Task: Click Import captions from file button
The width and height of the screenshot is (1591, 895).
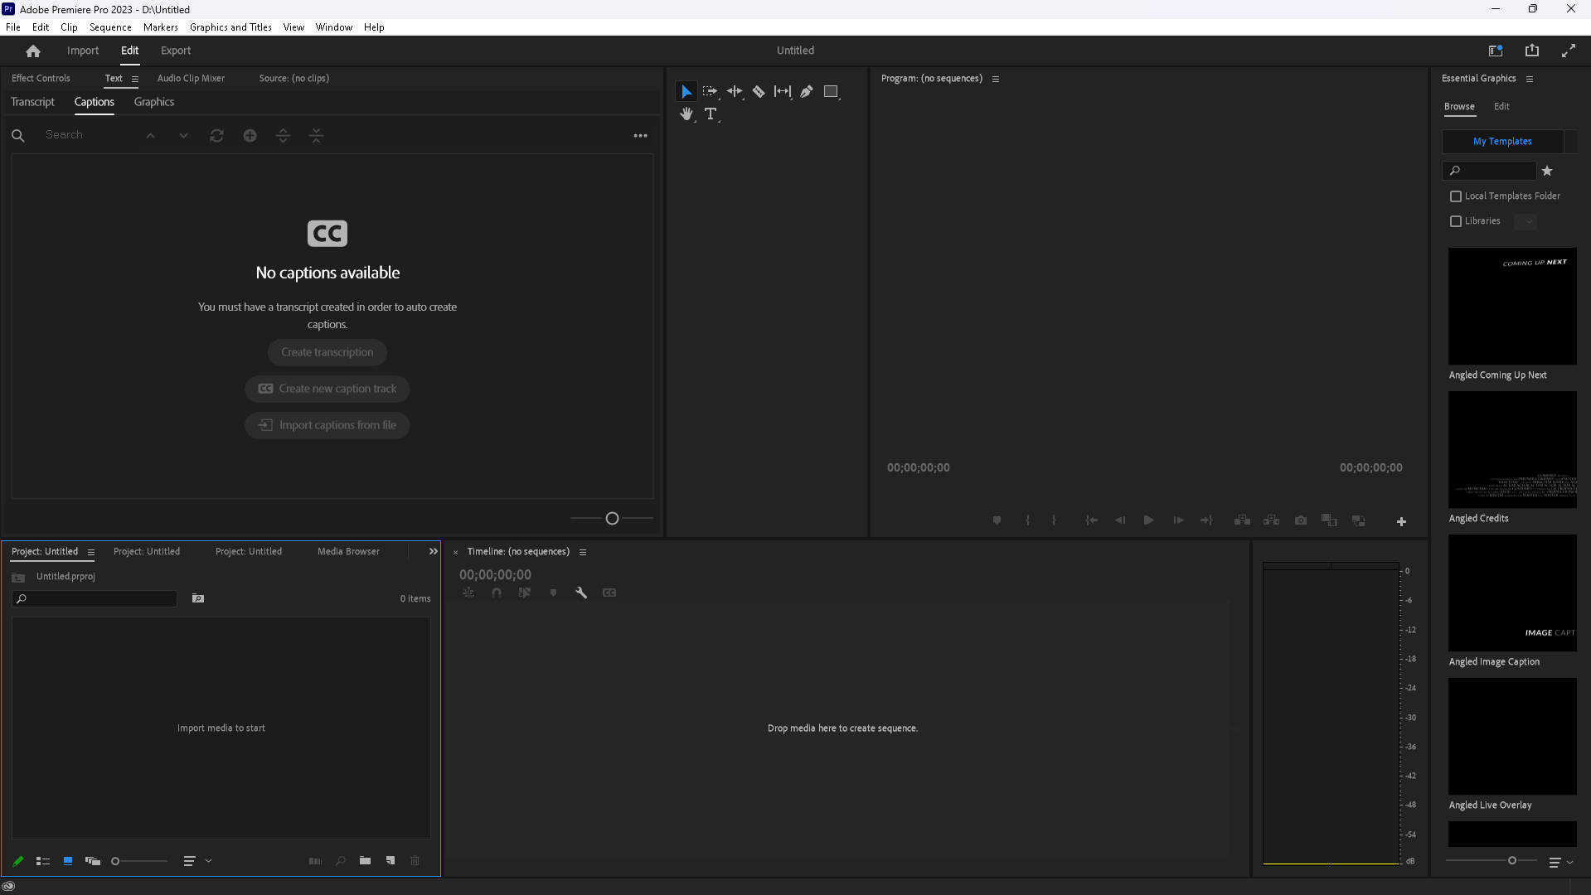Action: [x=327, y=425]
